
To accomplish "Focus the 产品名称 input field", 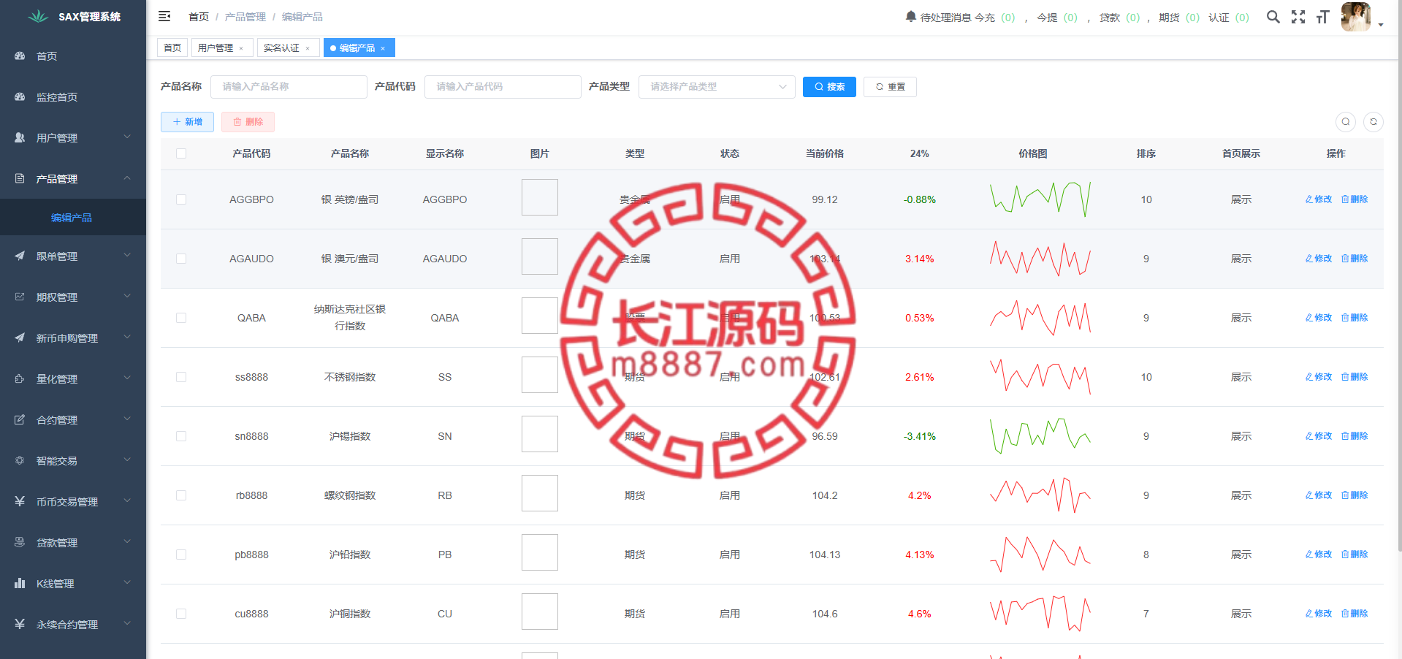I will [289, 87].
